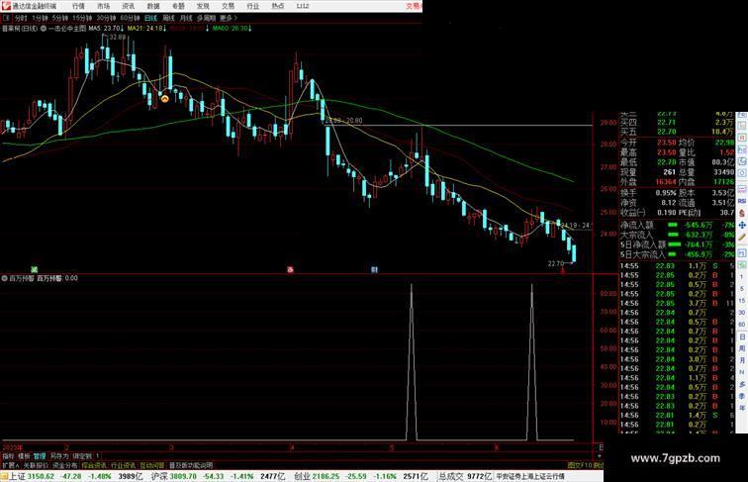
Task: Click the small box icon left of 分时
Action: click(x=7, y=18)
